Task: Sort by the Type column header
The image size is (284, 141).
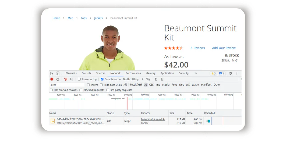Action: click(132, 113)
